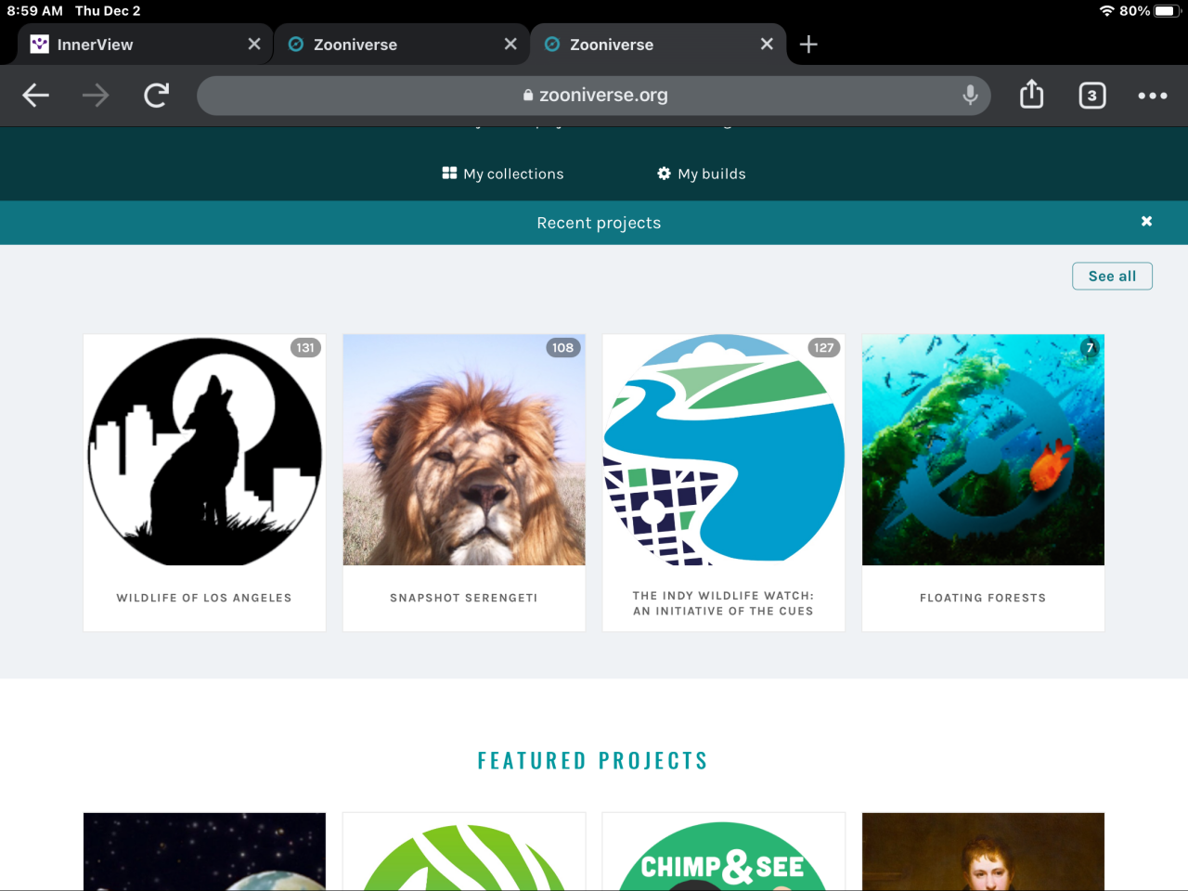
Task: Tap the Wi-Fi icon in status bar
Action: [1106, 11]
